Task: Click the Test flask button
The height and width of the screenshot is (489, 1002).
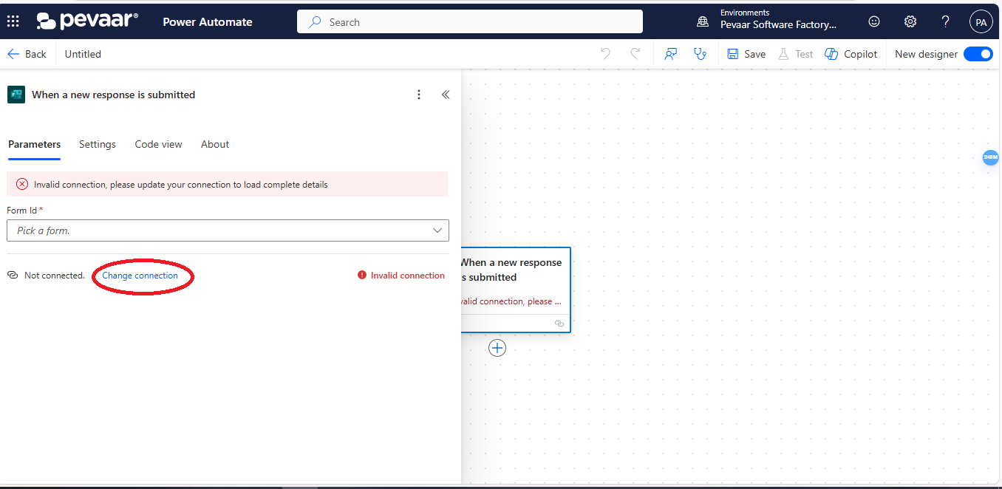Action: pyautogui.click(x=796, y=54)
